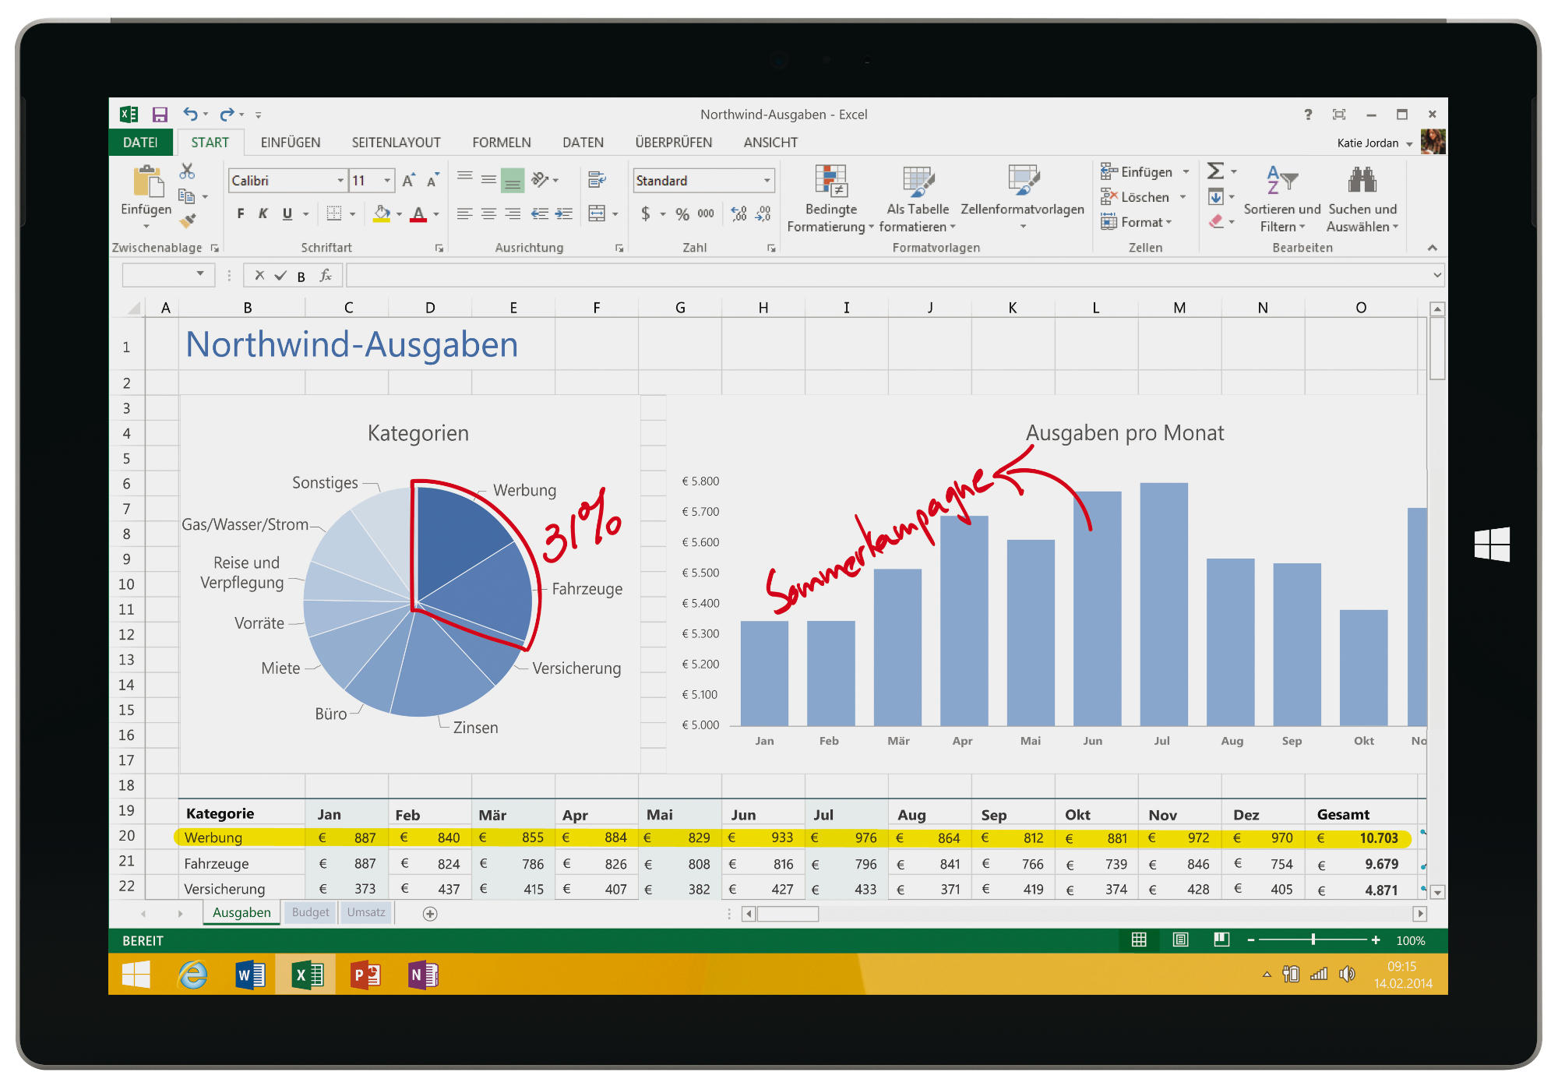The width and height of the screenshot is (1558, 1086).
Task: Click the Cut scissors icon
Action: point(187,171)
